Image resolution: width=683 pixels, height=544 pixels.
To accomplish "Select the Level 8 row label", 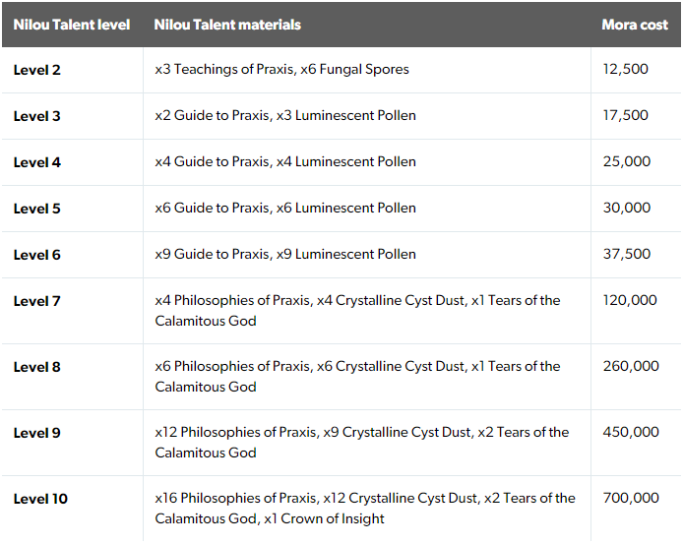I will coord(37,367).
